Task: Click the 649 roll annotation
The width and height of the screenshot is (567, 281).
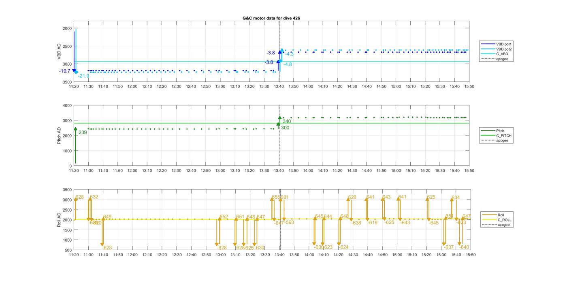Action: [107, 217]
